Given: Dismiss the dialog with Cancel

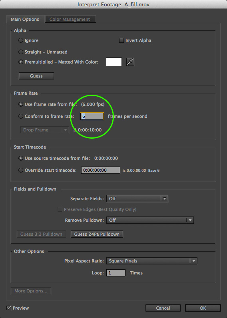Looking at the screenshot, I should pyautogui.click(x=163, y=308).
